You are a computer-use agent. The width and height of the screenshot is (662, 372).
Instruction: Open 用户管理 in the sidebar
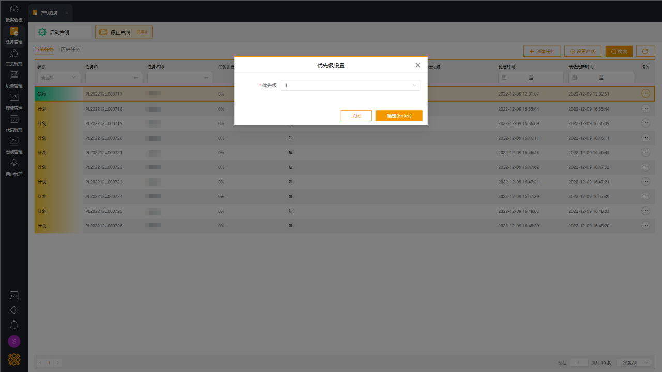tap(14, 167)
